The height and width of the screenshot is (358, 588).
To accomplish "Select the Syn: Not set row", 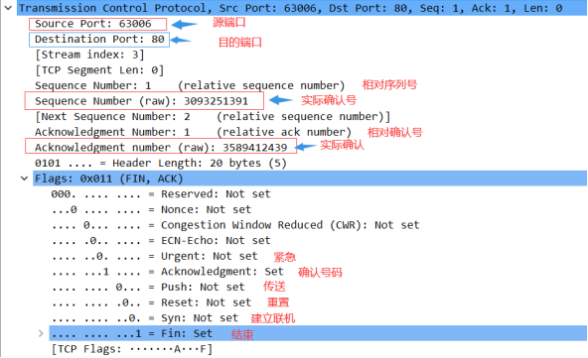I will [x=145, y=318].
